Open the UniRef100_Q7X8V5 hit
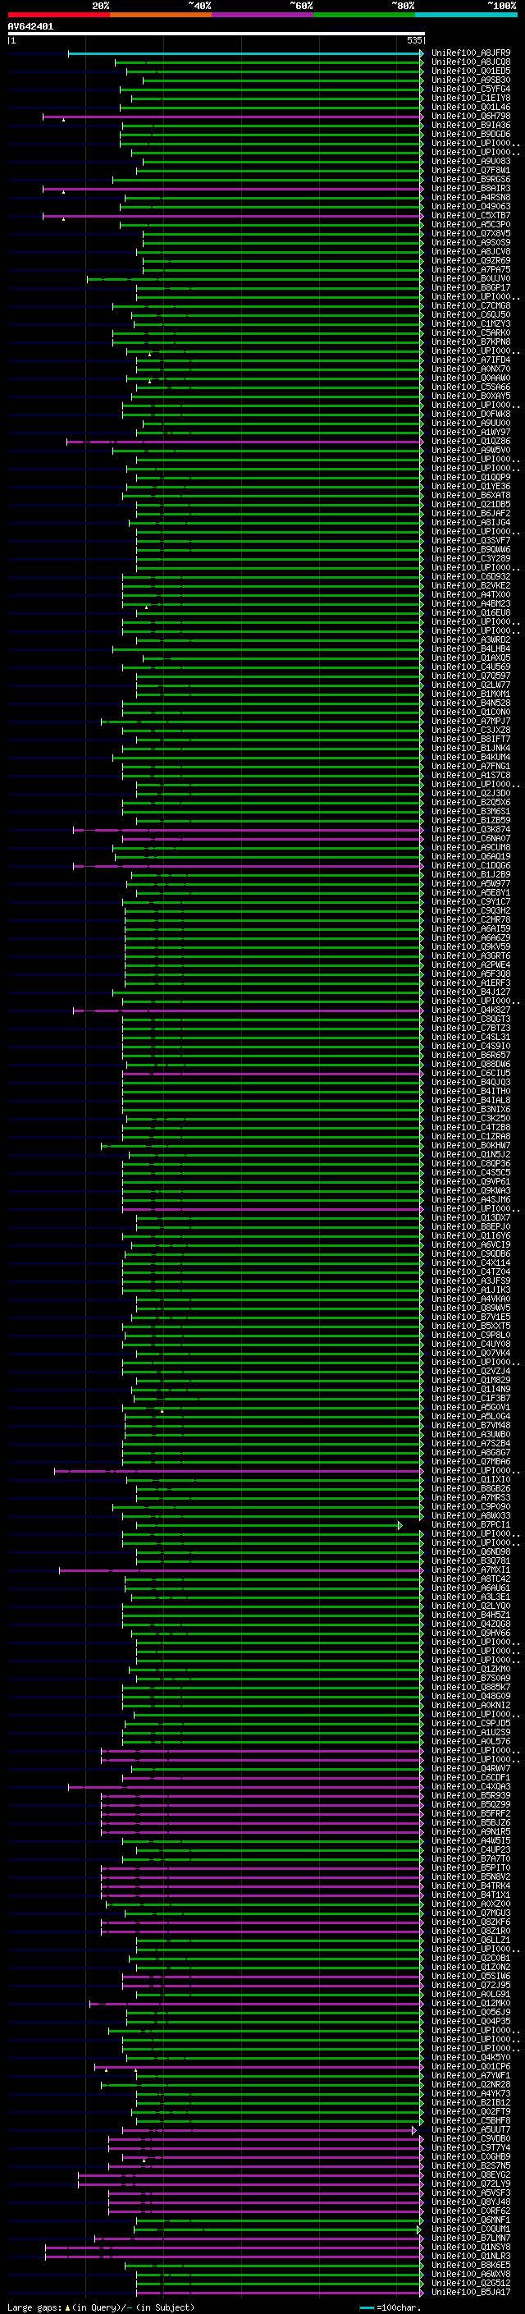The image size is (525, 2314). 471,234
